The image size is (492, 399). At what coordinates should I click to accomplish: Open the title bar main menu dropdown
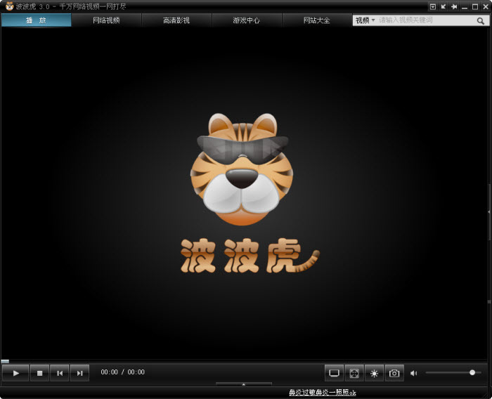(433, 6)
